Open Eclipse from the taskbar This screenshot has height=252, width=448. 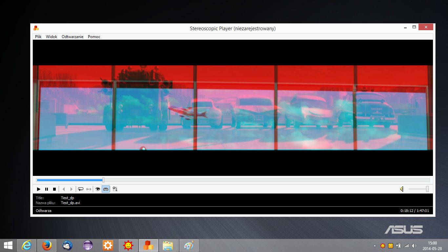[x=88, y=245]
